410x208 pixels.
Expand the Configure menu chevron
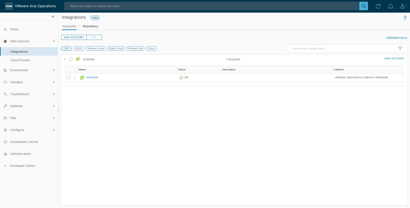54,130
